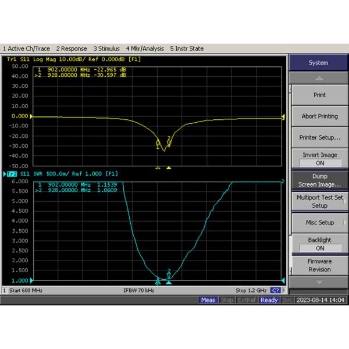Screen dimensions: 349x349
Task: Click the Meas status indicator
Action: [x=208, y=300]
